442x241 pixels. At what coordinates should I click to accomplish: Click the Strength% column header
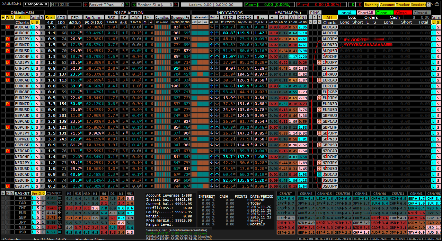180,17
